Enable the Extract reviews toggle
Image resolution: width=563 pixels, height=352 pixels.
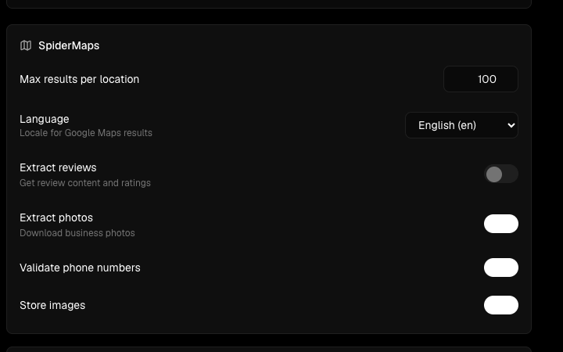pyautogui.click(x=501, y=174)
